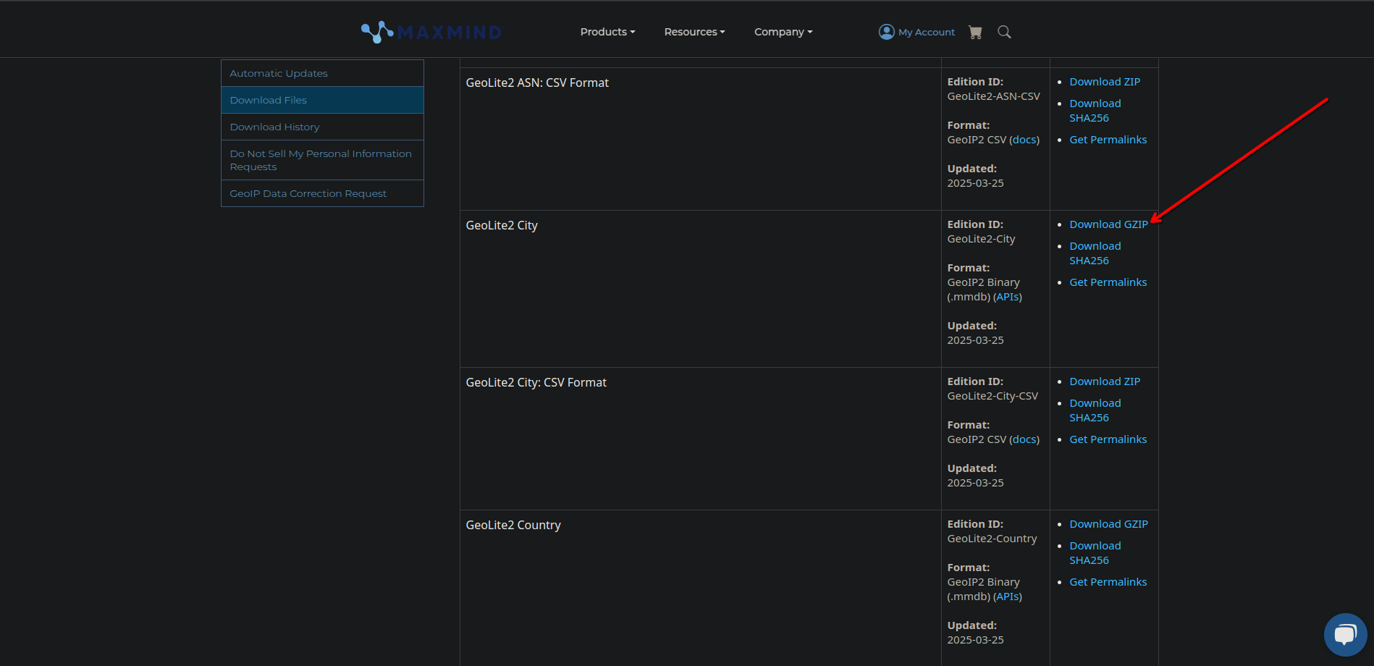Download SHA256 for GeoLite2 ASN CSV
Viewport: 1374px width, 666px height.
(1095, 111)
